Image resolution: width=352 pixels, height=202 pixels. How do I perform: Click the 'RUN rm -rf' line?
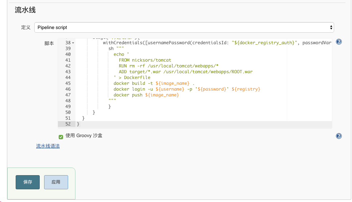pyautogui.click(x=169, y=66)
